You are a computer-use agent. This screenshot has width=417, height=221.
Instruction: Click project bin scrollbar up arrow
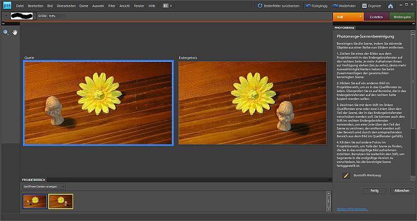point(329,193)
